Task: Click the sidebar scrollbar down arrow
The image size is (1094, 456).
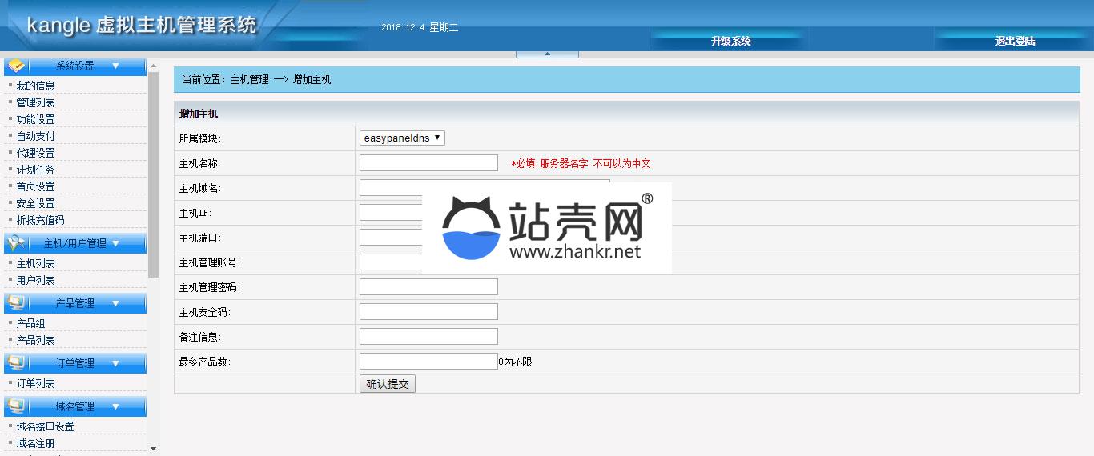Action: 154,449
